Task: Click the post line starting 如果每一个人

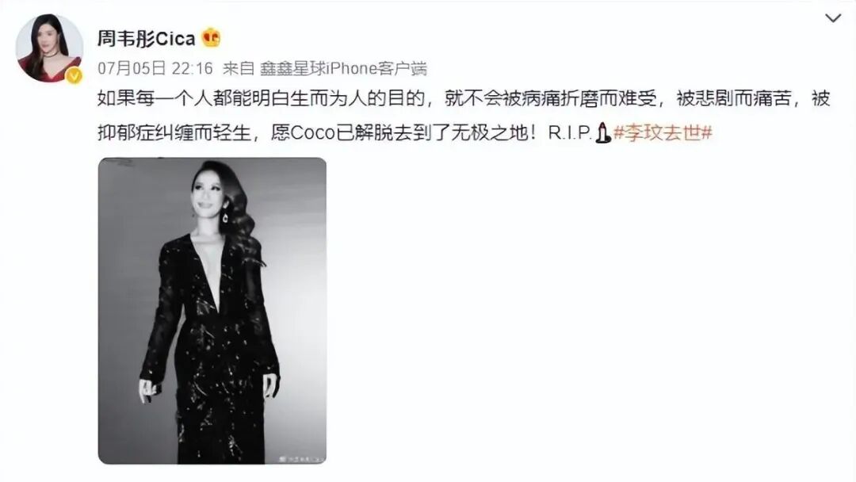Action: (x=464, y=98)
